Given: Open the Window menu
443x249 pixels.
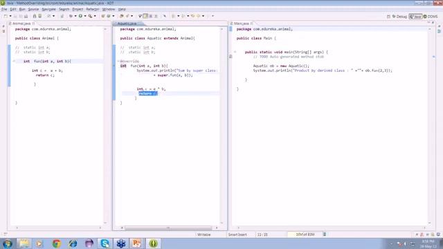Looking at the screenshot, I should 109,9.
